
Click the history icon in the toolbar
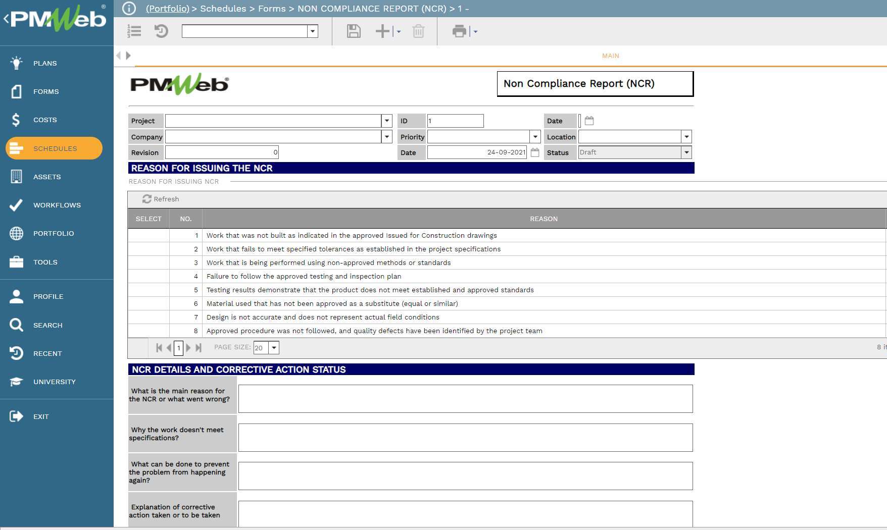point(161,31)
